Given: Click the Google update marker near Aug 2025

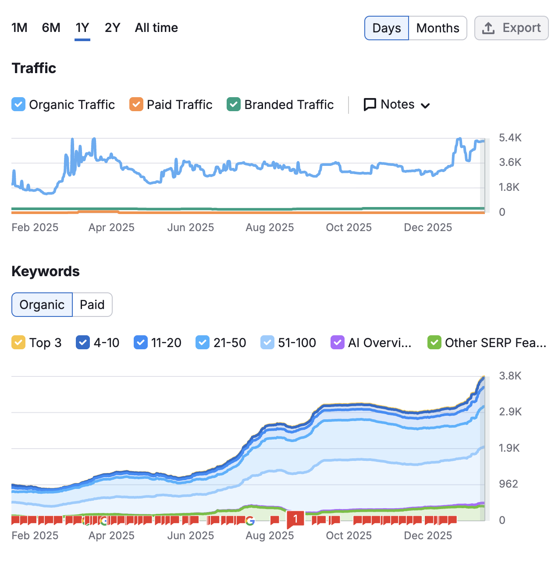Looking at the screenshot, I should (x=250, y=520).
